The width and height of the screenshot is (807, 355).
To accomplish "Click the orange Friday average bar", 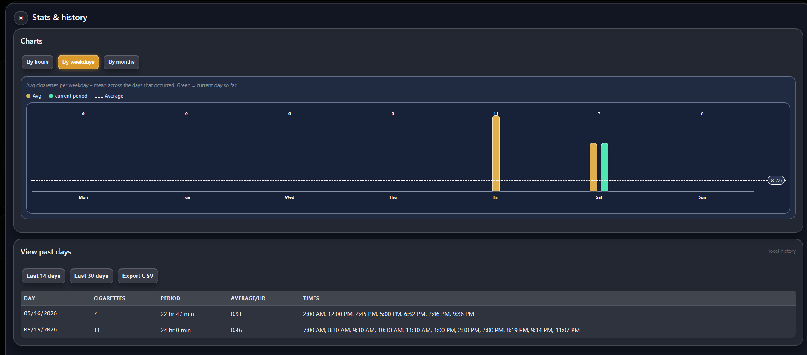I will pos(496,153).
